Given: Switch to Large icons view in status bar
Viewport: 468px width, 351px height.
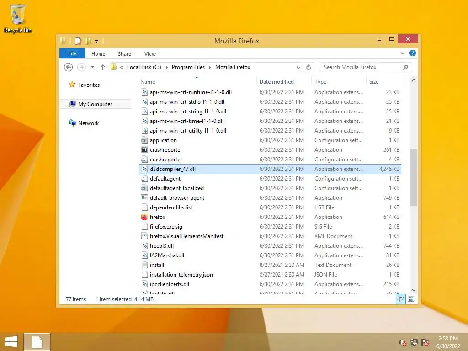Looking at the screenshot, I should 411,299.
